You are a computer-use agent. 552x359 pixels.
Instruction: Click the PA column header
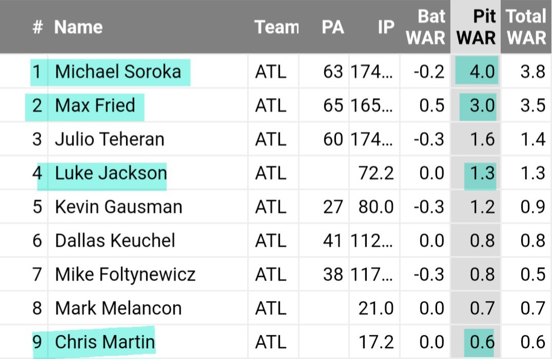tap(332, 27)
